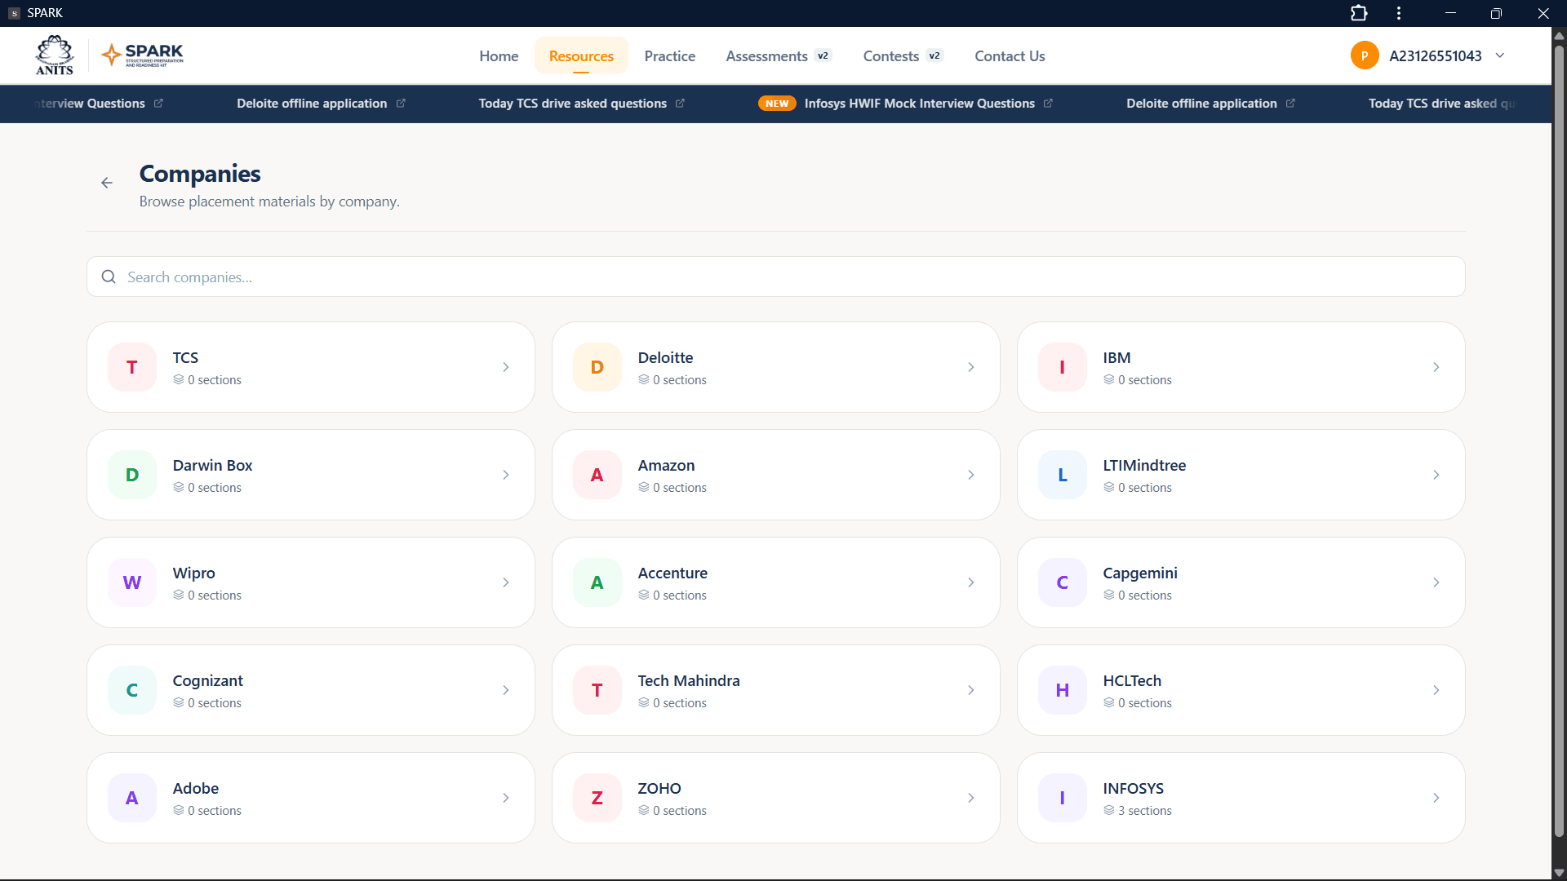Click the page vertical scrollbar
Viewport: 1567px width, 881px height.
pyautogui.click(x=1559, y=440)
